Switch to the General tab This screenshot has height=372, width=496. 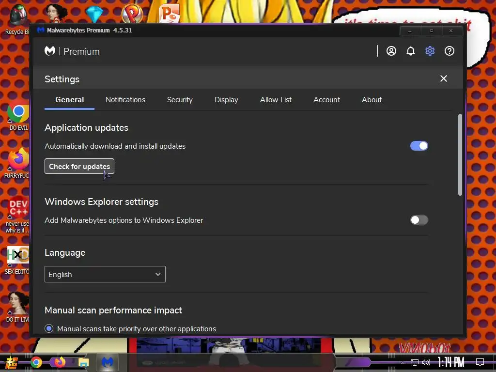[70, 100]
